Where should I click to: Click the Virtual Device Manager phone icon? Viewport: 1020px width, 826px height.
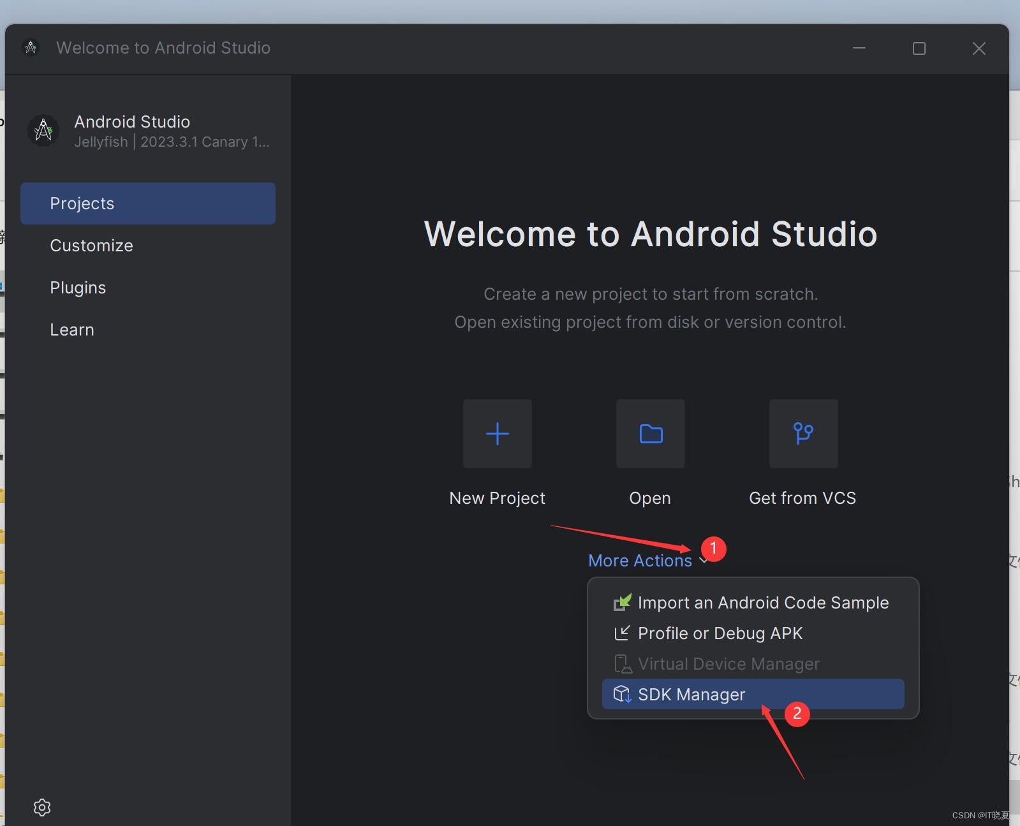tap(622, 664)
